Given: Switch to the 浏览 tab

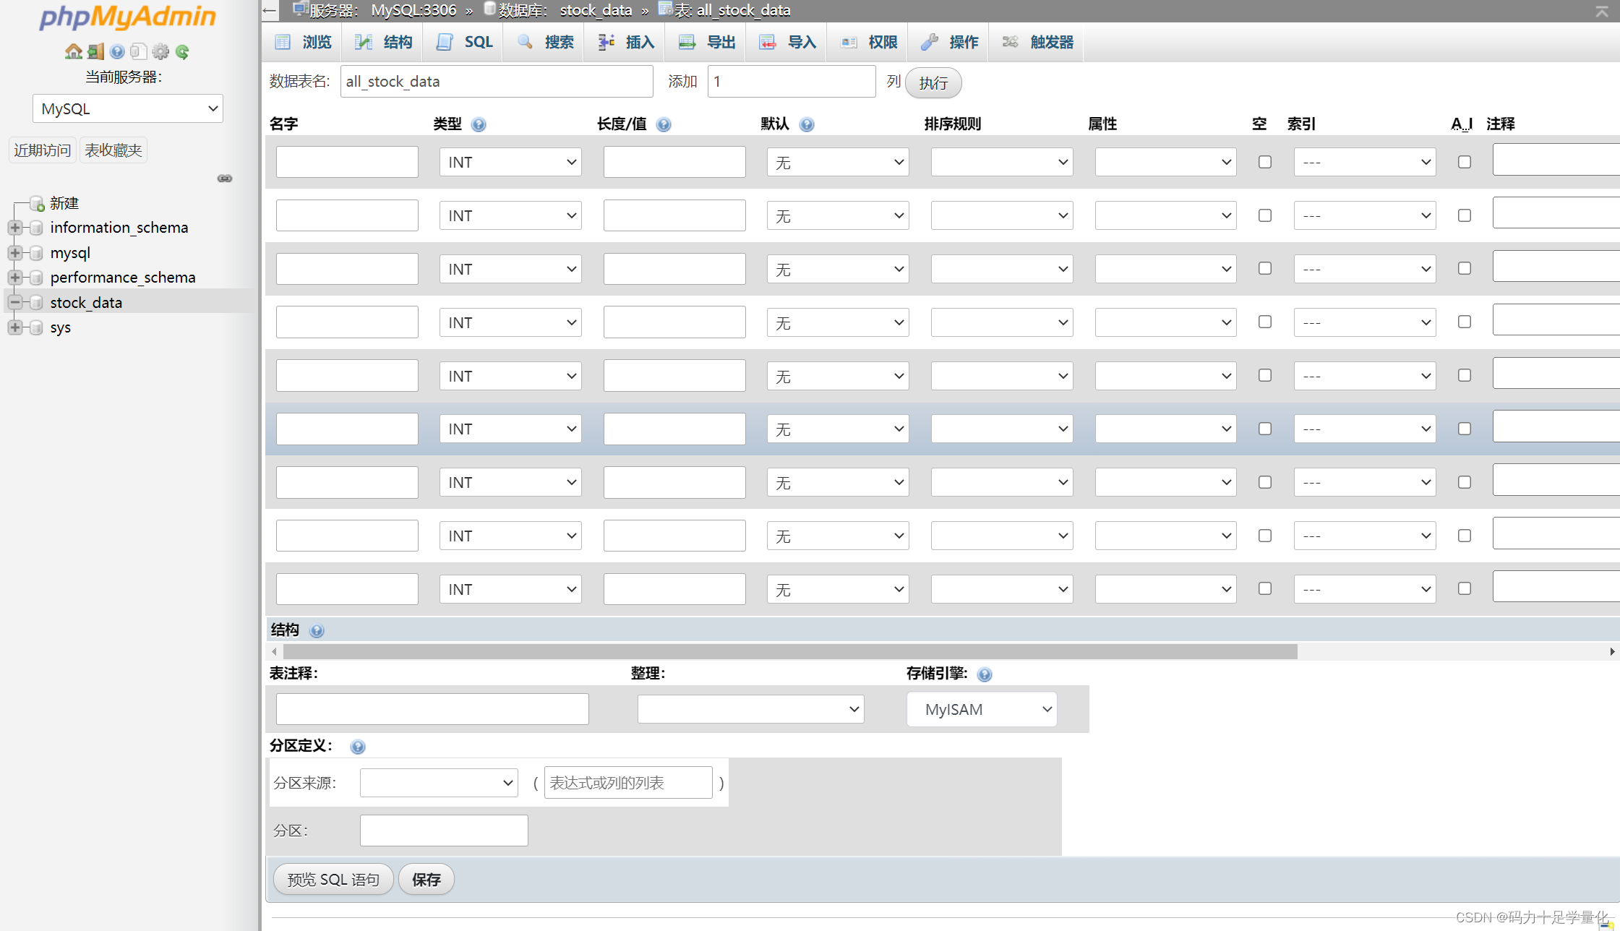Looking at the screenshot, I should [304, 42].
